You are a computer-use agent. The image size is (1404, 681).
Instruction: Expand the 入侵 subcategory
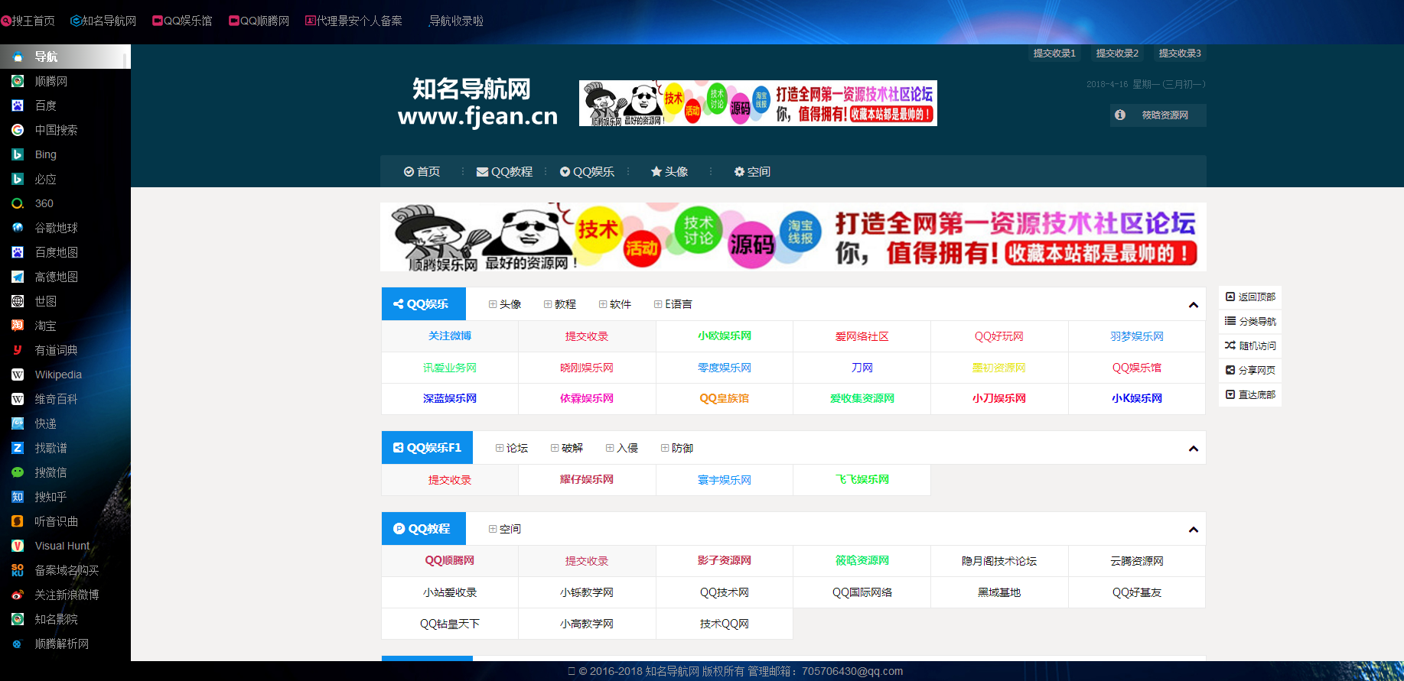(622, 448)
